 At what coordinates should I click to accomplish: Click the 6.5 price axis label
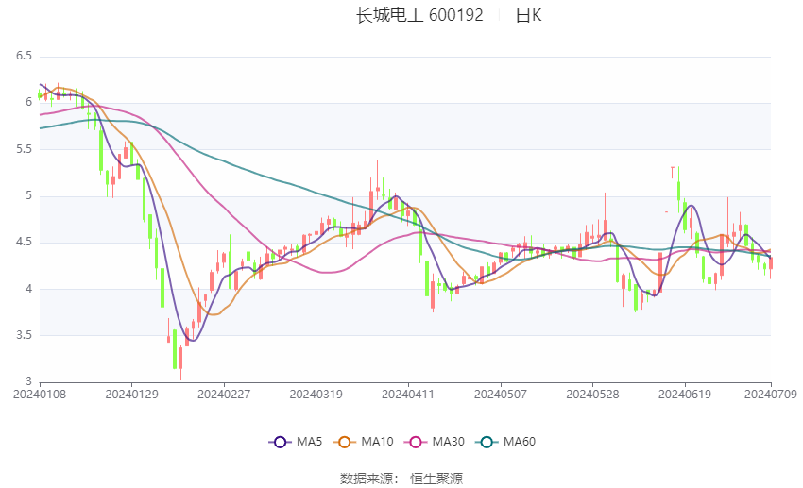[24, 56]
